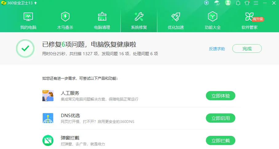Open the skin (shirt) icon
The width and height of the screenshot is (279, 149).
point(247,3)
